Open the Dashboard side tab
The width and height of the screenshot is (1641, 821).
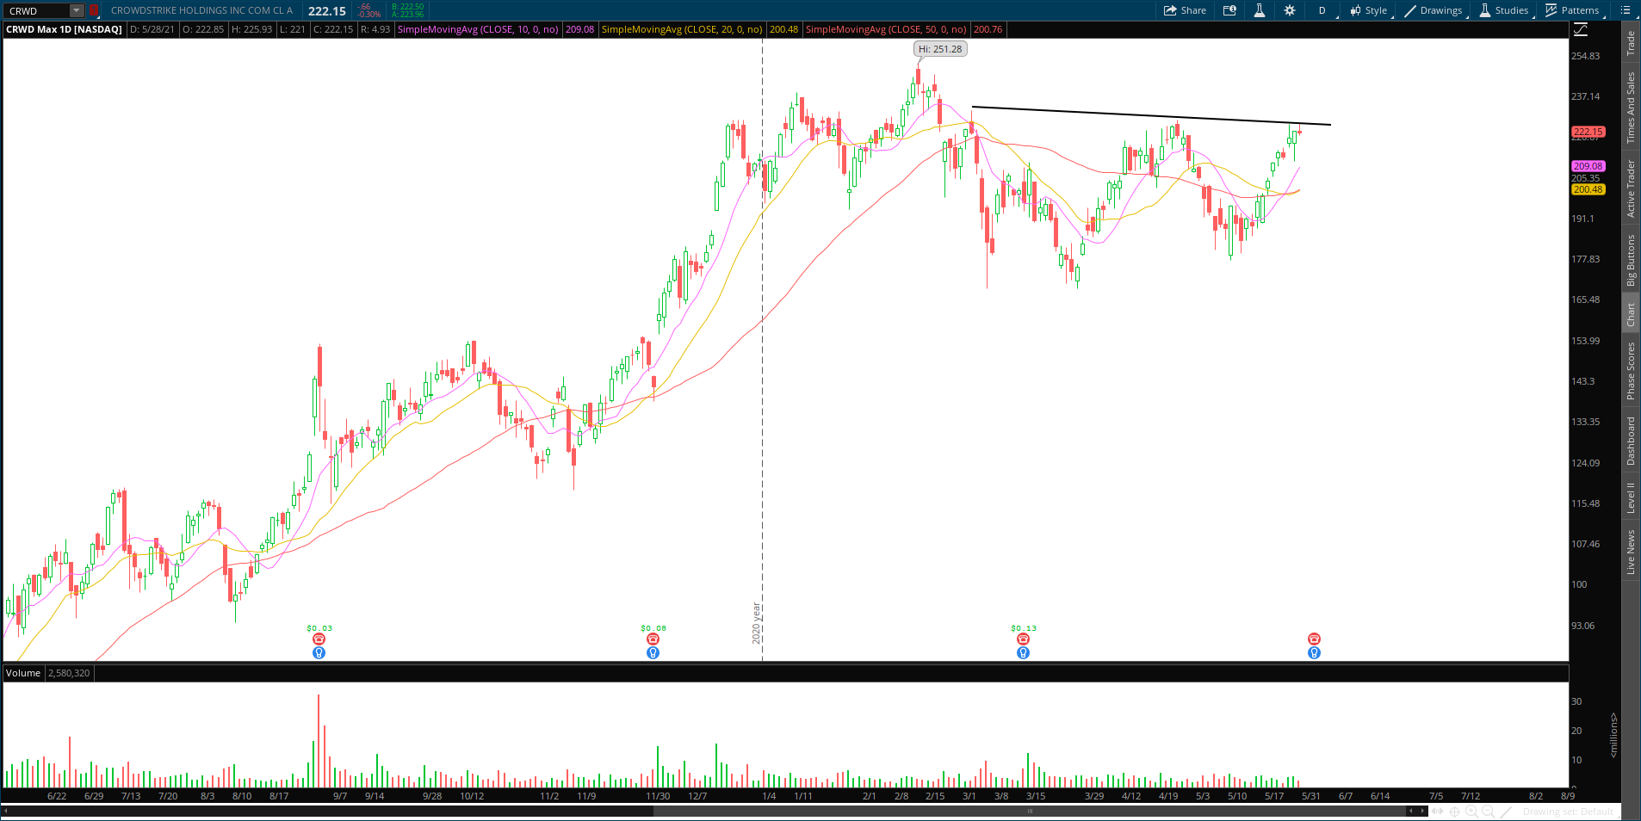1631,441
